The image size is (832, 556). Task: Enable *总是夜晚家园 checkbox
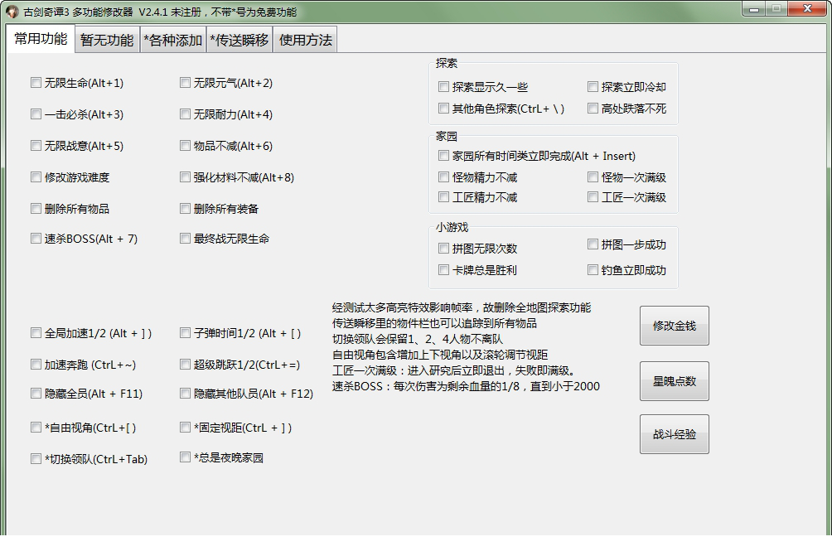[x=185, y=457]
